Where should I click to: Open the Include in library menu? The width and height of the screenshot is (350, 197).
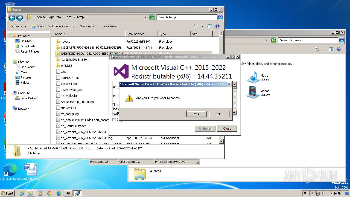click(x=61, y=26)
